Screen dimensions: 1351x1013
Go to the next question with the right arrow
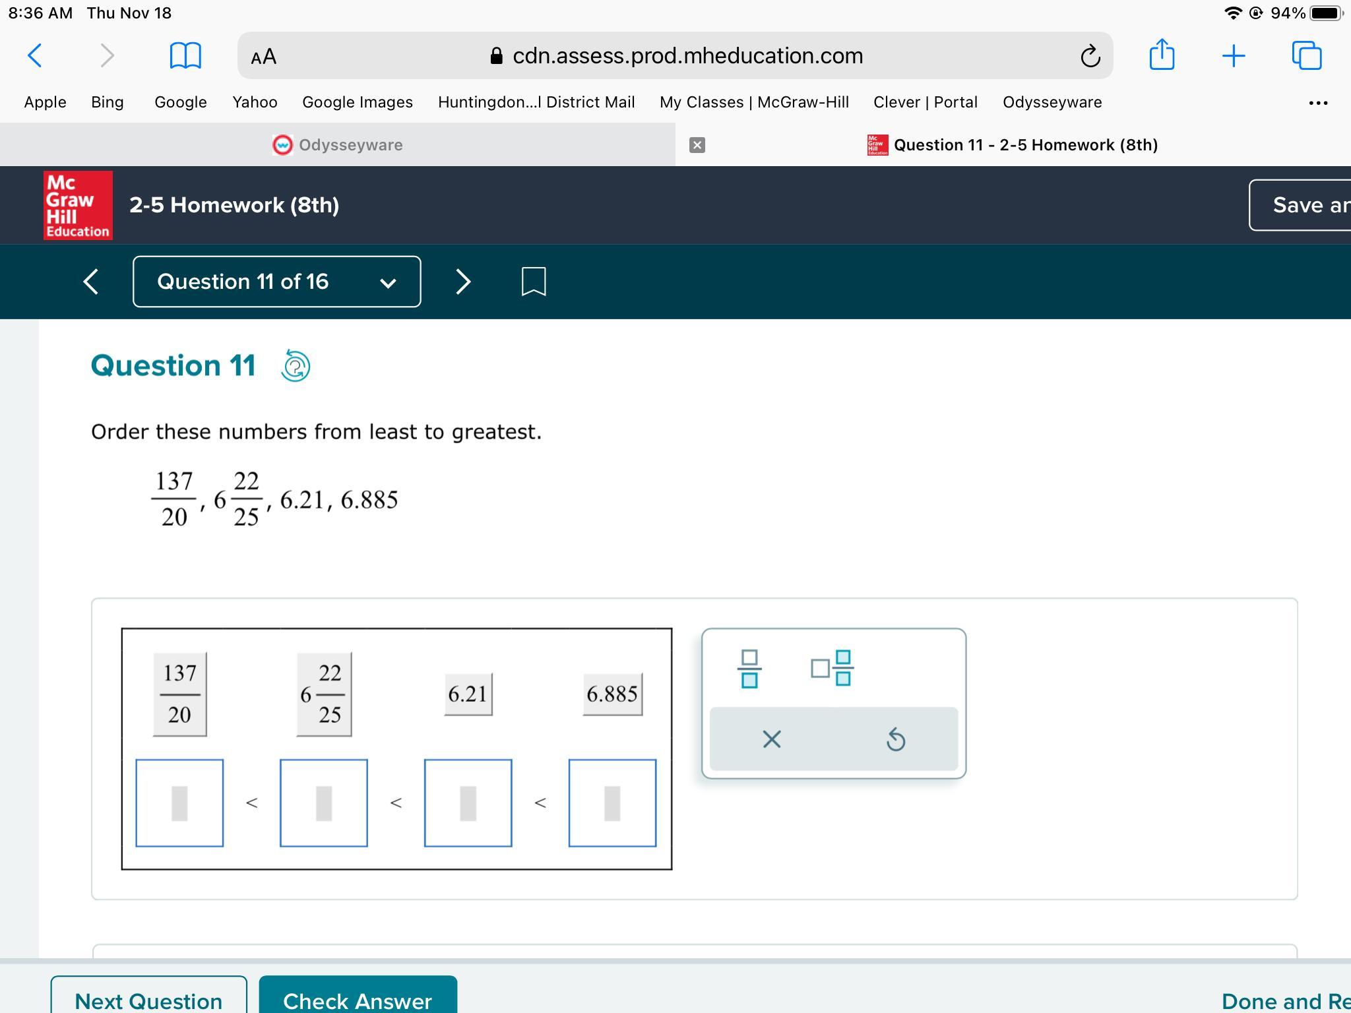click(463, 282)
